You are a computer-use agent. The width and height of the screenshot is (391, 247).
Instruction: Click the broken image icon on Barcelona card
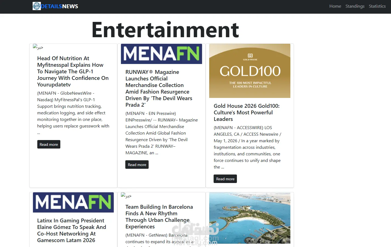click(x=126, y=196)
